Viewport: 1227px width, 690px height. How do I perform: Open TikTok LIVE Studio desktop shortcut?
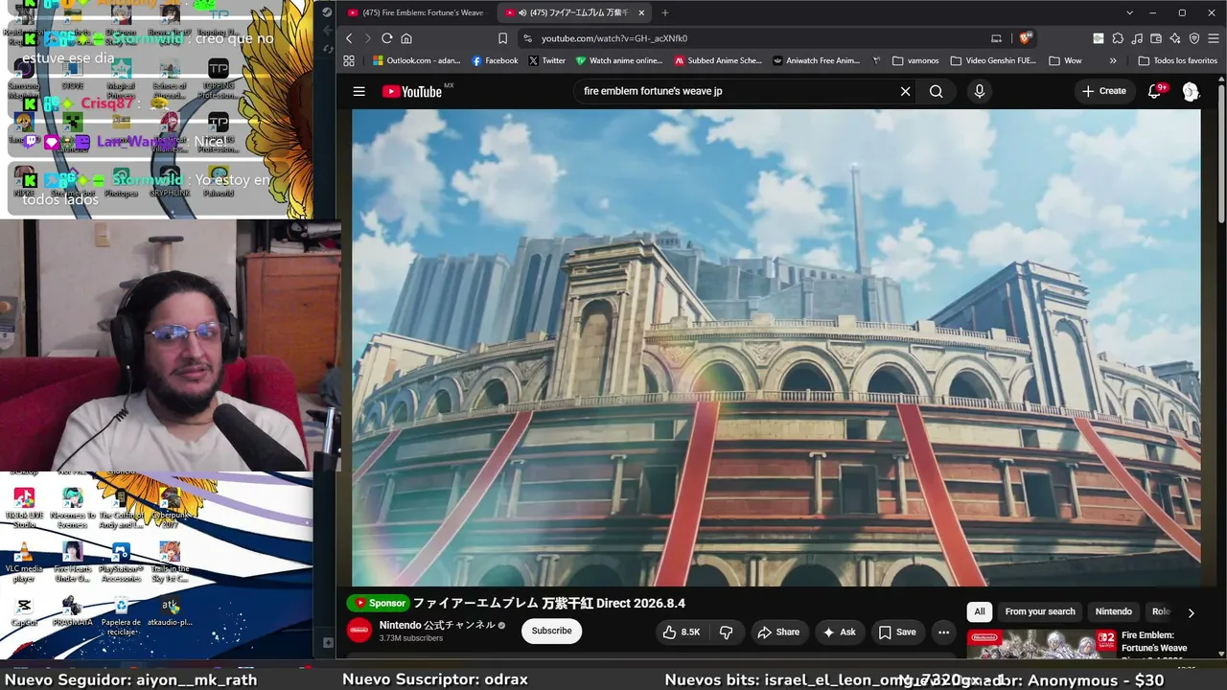pyautogui.click(x=24, y=508)
